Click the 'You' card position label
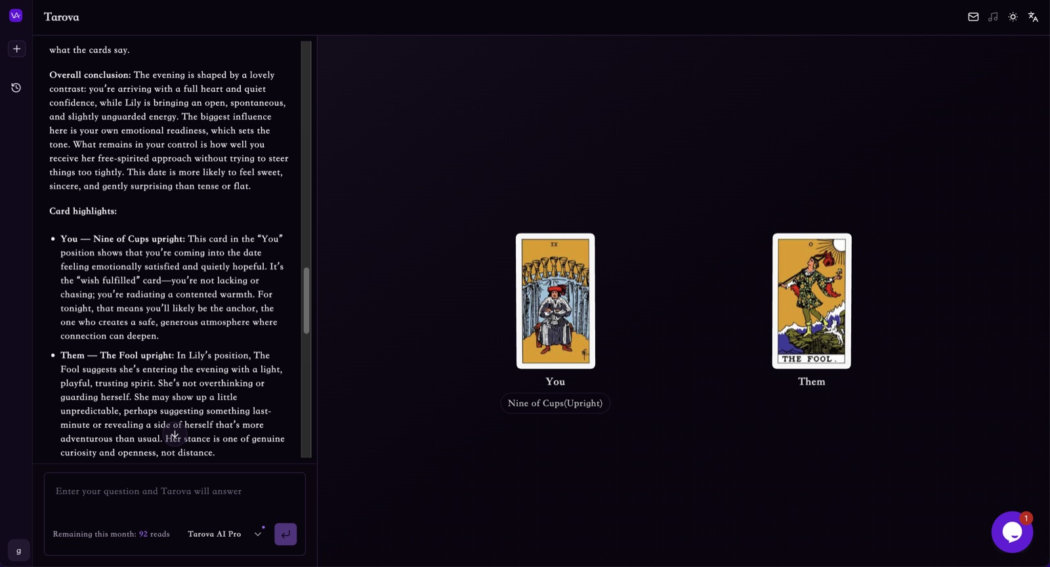The width and height of the screenshot is (1050, 567). point(555,382)
